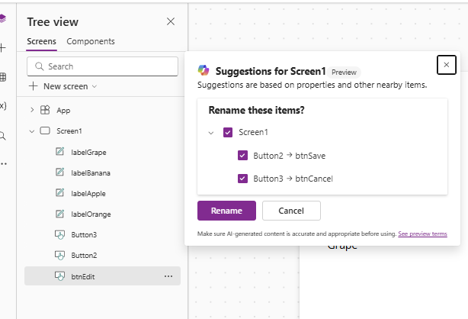Image resolution: width=468 pixels, height=319 pixels.
Task: Open the left rail more options ellipsis
Action: [4, 164]
